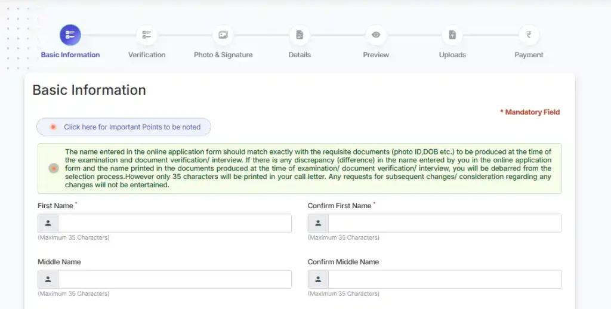This screenshot has width=611, height=309.
Task: Focus the First Name input field
Action: 175,223
